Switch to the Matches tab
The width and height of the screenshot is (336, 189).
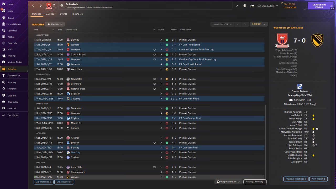(37, 14)
